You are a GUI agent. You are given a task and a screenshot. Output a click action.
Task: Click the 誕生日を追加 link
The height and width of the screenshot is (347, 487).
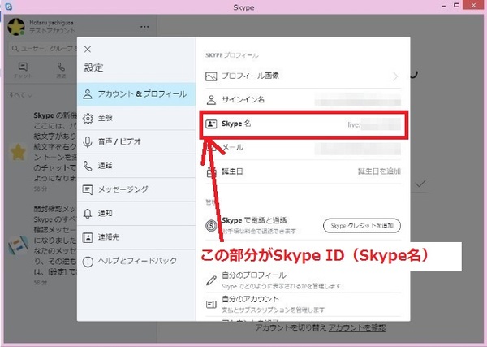click(x=380, y=171)
